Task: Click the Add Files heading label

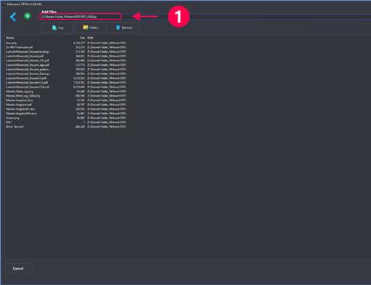Action: [x=49, y=12]
